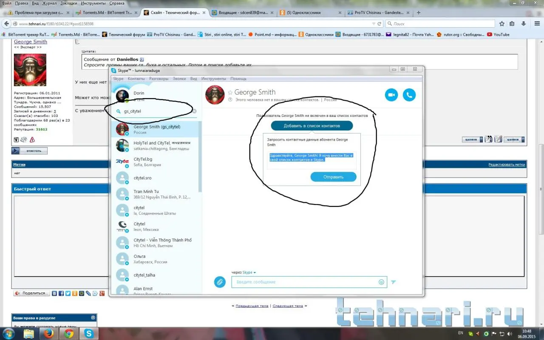This screenshot has width=544, height=340.
Task: Launch Firefox from the taskbar
Action: [x=49, y=334]
